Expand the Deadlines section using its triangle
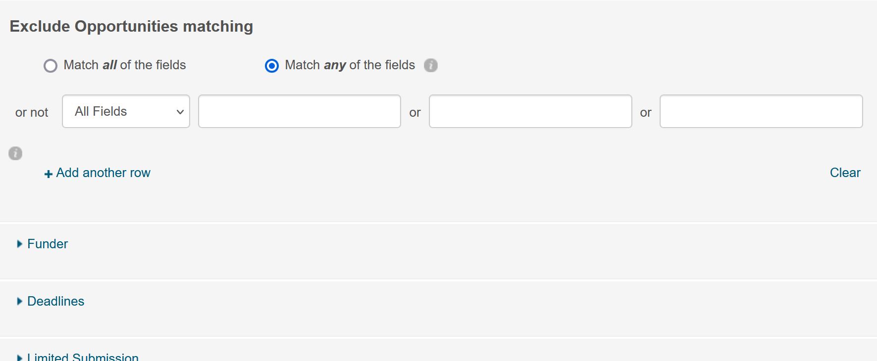This screenshot has width=877, height=361. [x=19, y=301]
